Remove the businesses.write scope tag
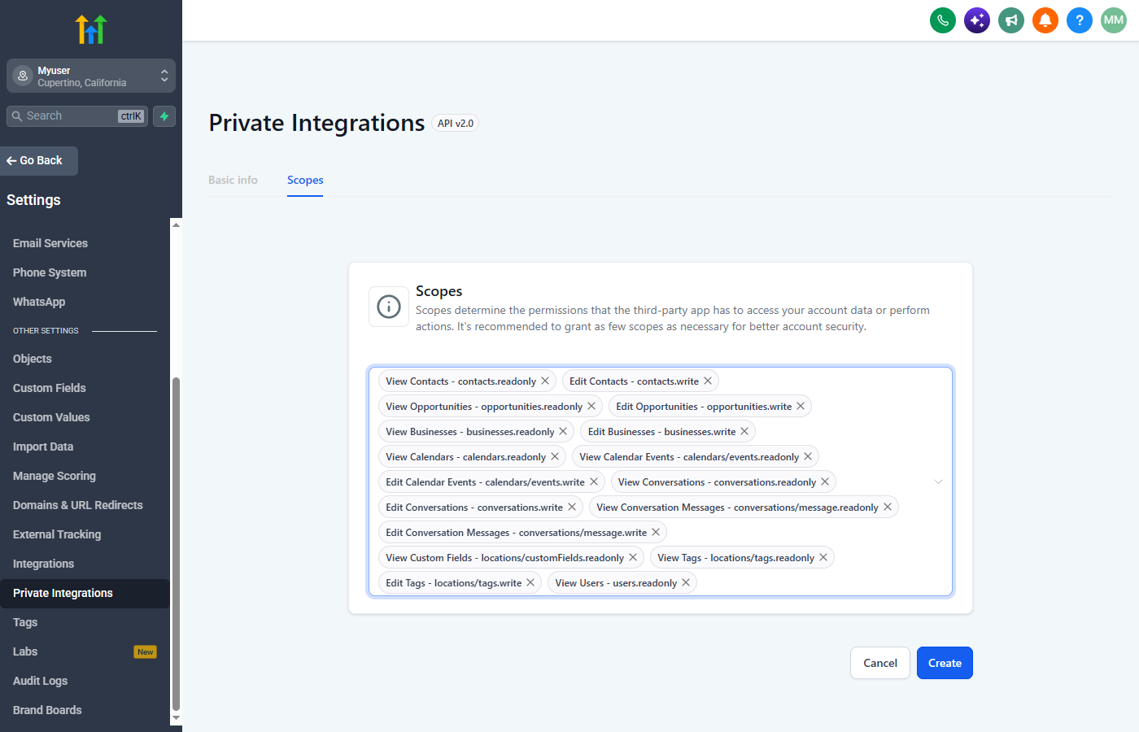1139x732 pixels. (744, 431)
